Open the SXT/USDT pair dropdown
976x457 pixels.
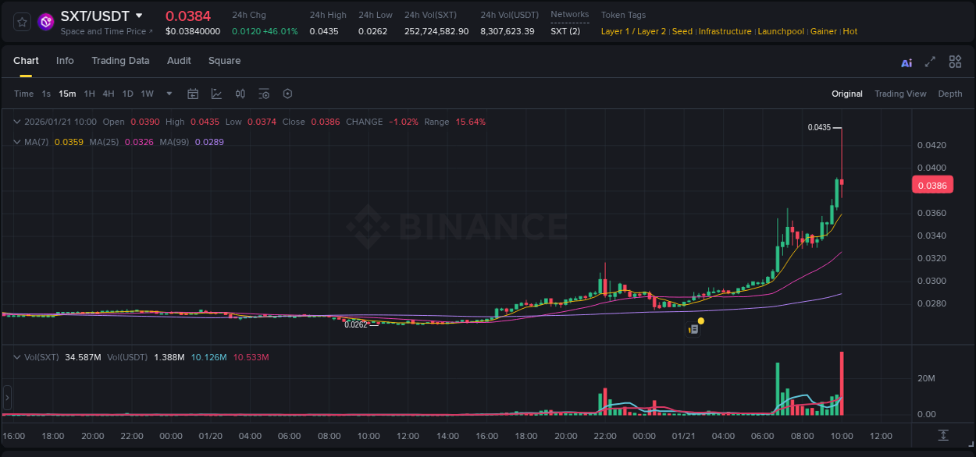[x=138, y=16]
